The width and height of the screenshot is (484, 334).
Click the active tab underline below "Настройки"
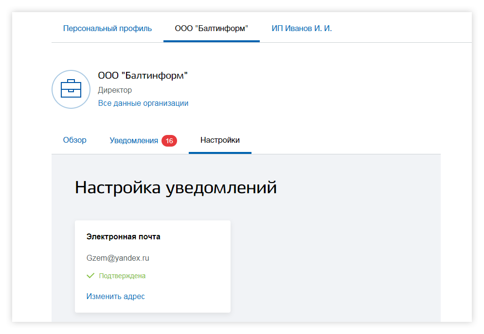click(219, 151)
